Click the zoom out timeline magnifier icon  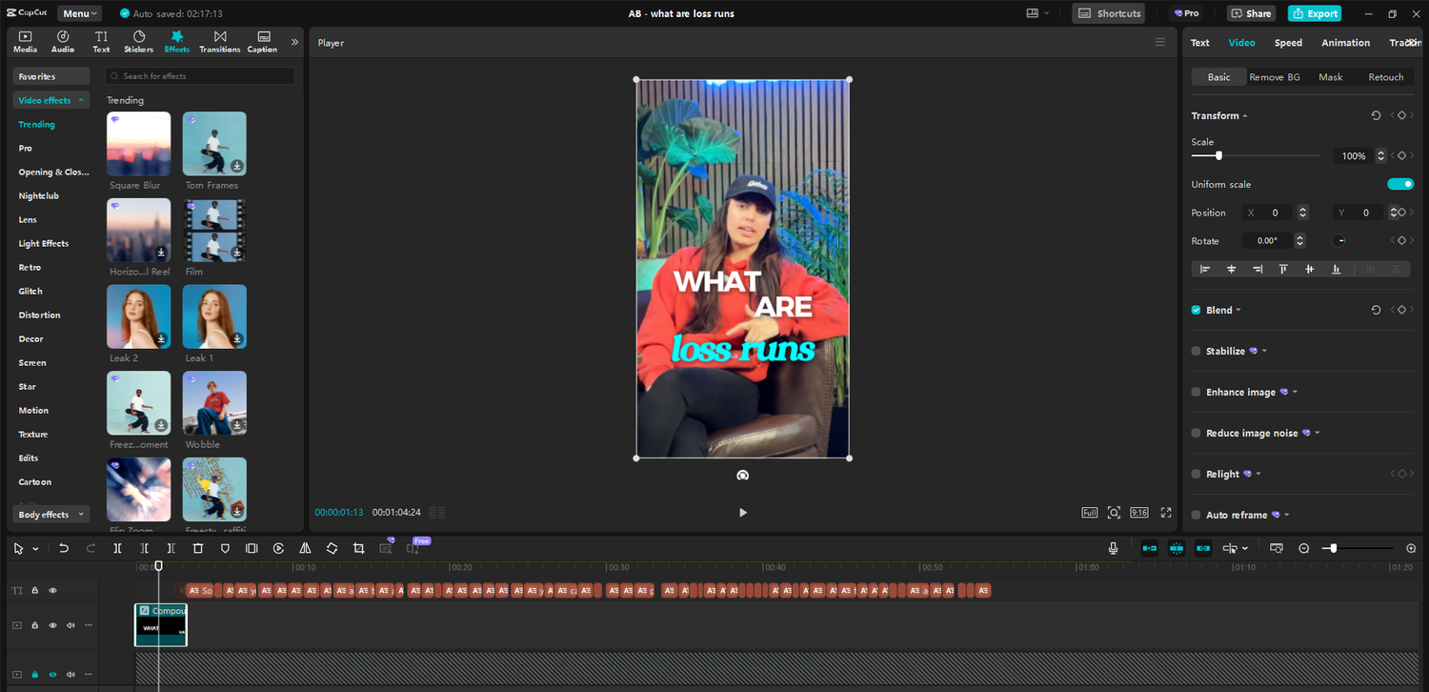click(x=1304, y=548)
